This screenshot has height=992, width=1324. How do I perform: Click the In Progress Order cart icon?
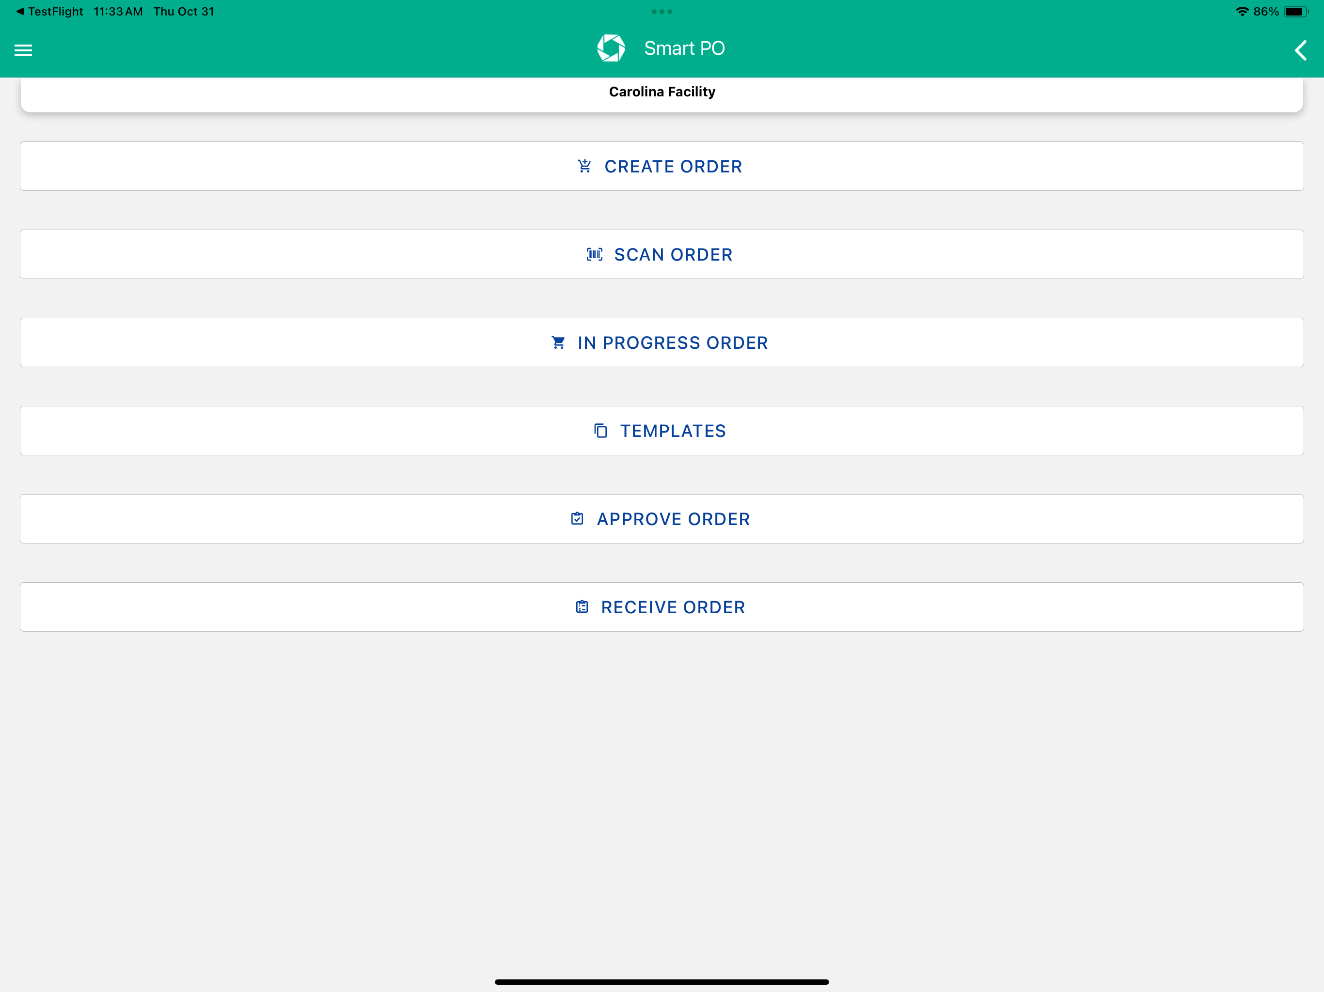point(558,342)
